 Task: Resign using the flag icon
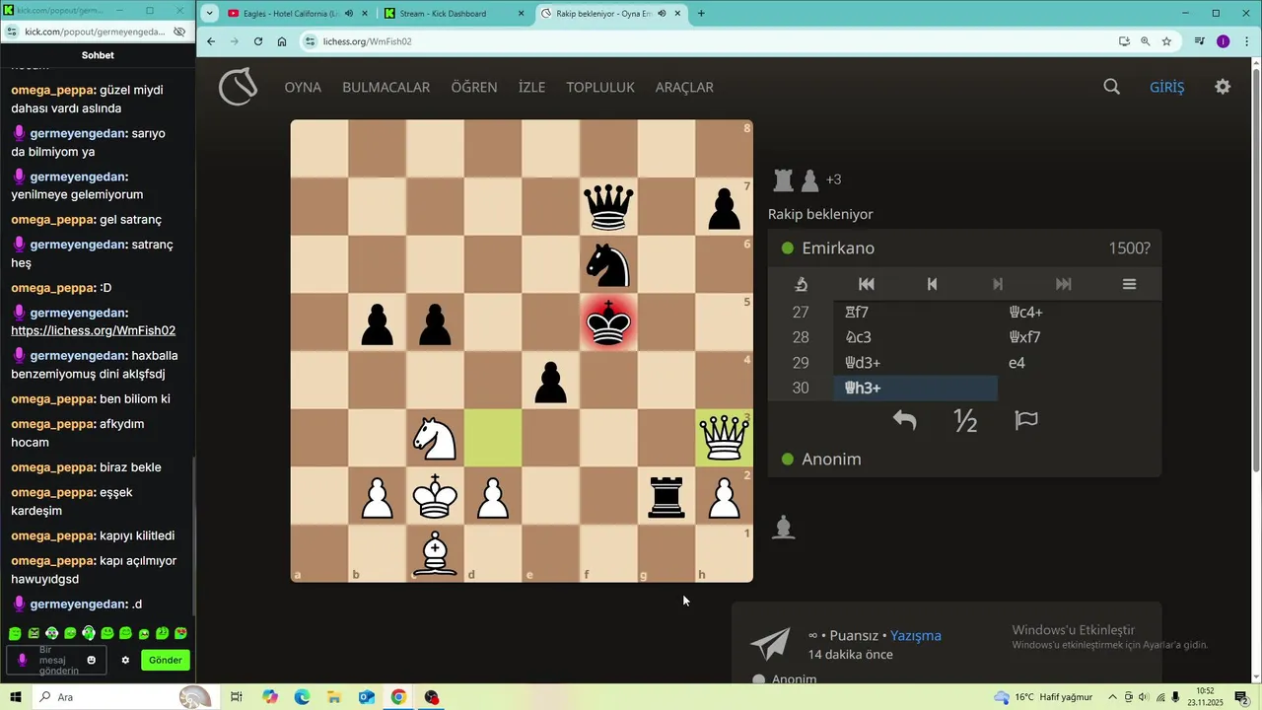1026,420
